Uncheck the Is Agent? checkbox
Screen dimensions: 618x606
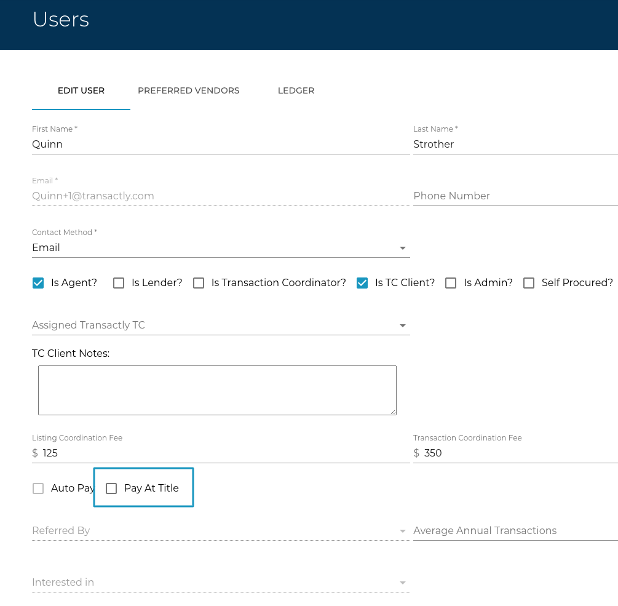tap(38, 283)
